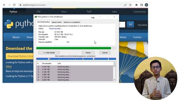Screen dimensions: 179x100
Task: Select connection row 1 with 4.078 MB
Action: [75, 67]
